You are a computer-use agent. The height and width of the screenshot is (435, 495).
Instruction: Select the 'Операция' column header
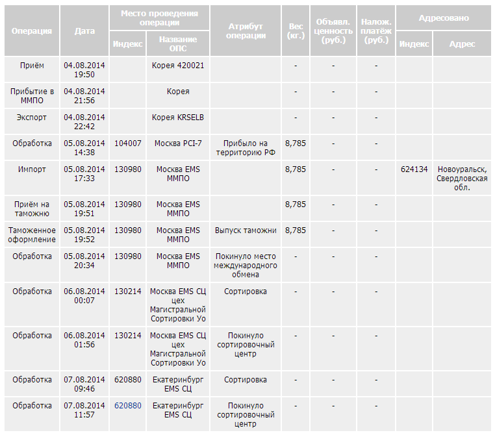[32, 31]
